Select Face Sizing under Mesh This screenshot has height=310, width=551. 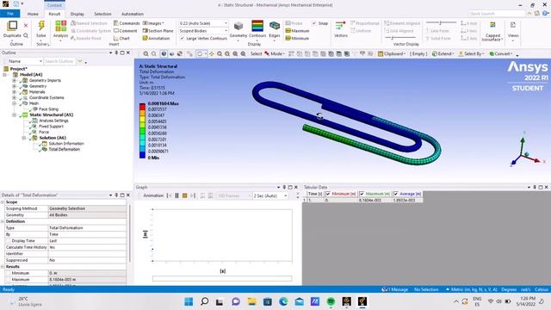(48, 109)
